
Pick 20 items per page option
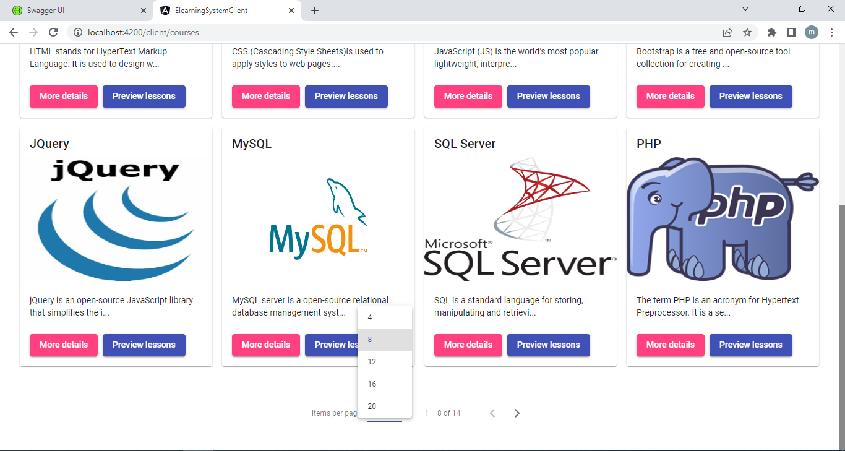coord(384,406)
